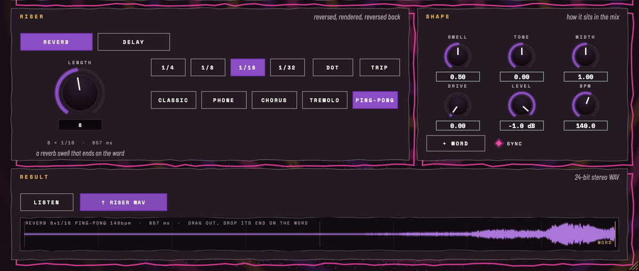Toggle the TRIP triplet modifier
Image resolution: width=639 pixels, height=271 pixels.
click(380, 68)
